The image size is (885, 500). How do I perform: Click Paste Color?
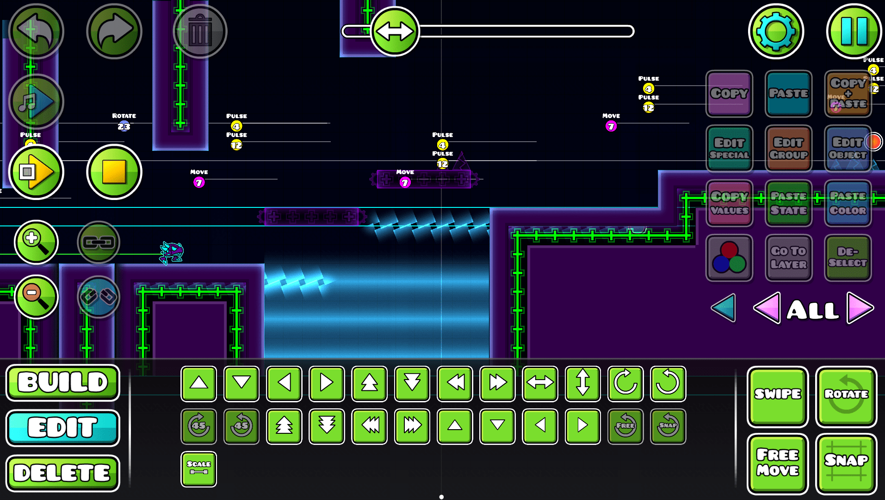pos(848,203)
